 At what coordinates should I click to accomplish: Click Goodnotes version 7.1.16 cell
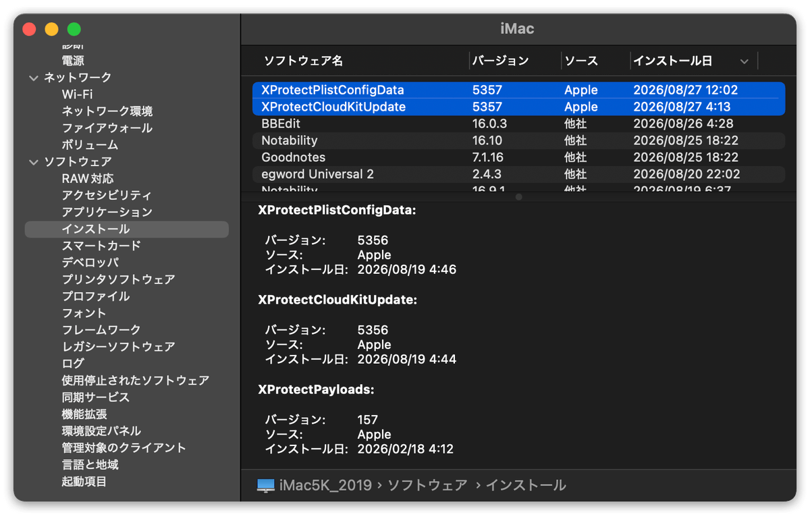[489, 157]
